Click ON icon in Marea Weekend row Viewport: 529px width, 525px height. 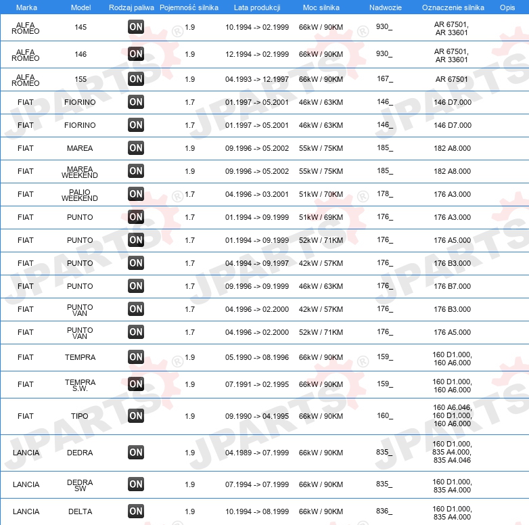136,170
